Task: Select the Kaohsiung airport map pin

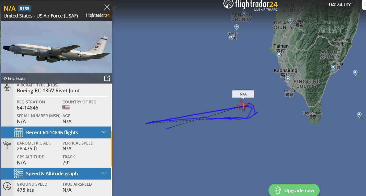Action: (288, 79)
